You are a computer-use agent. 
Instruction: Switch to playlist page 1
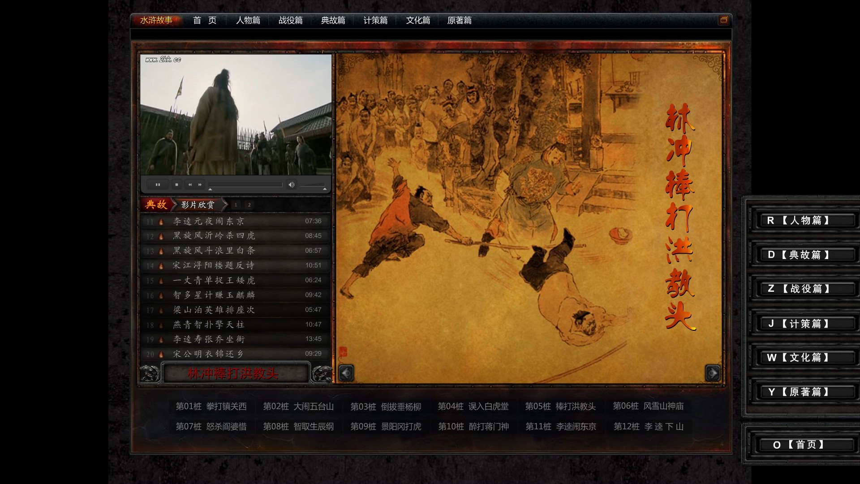tap(236, 205)
